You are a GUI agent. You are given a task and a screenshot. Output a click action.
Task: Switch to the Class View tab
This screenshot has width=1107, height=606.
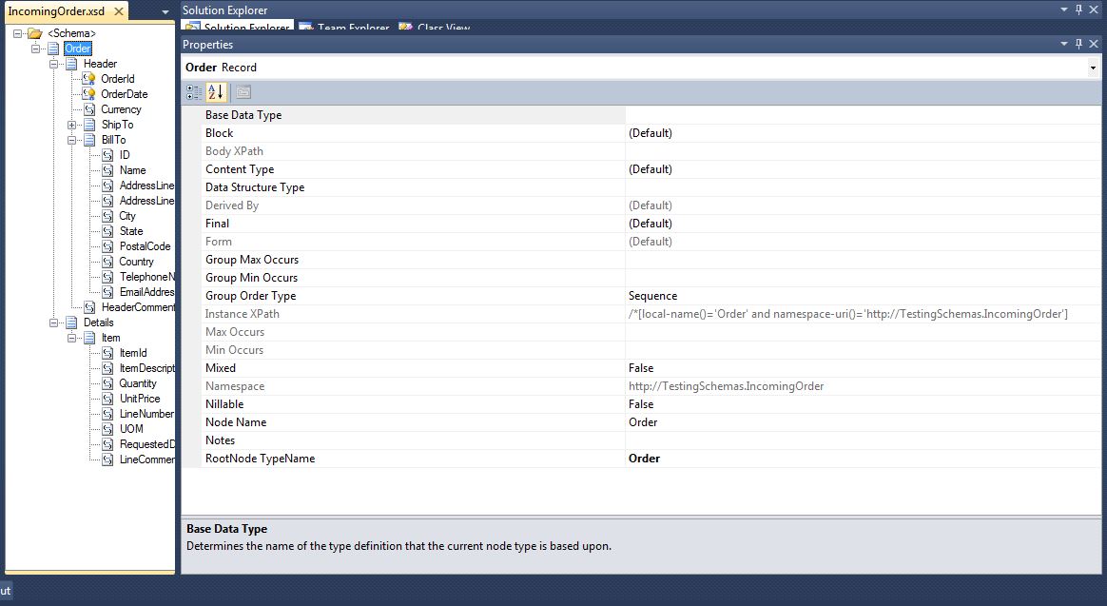(435, 27)
